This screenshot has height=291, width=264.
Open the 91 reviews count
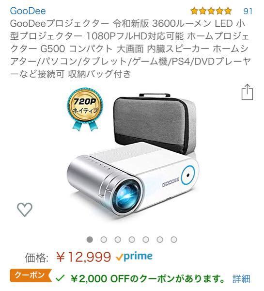248,11
